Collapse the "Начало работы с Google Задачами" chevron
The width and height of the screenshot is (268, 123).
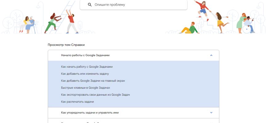coord(211,55)
